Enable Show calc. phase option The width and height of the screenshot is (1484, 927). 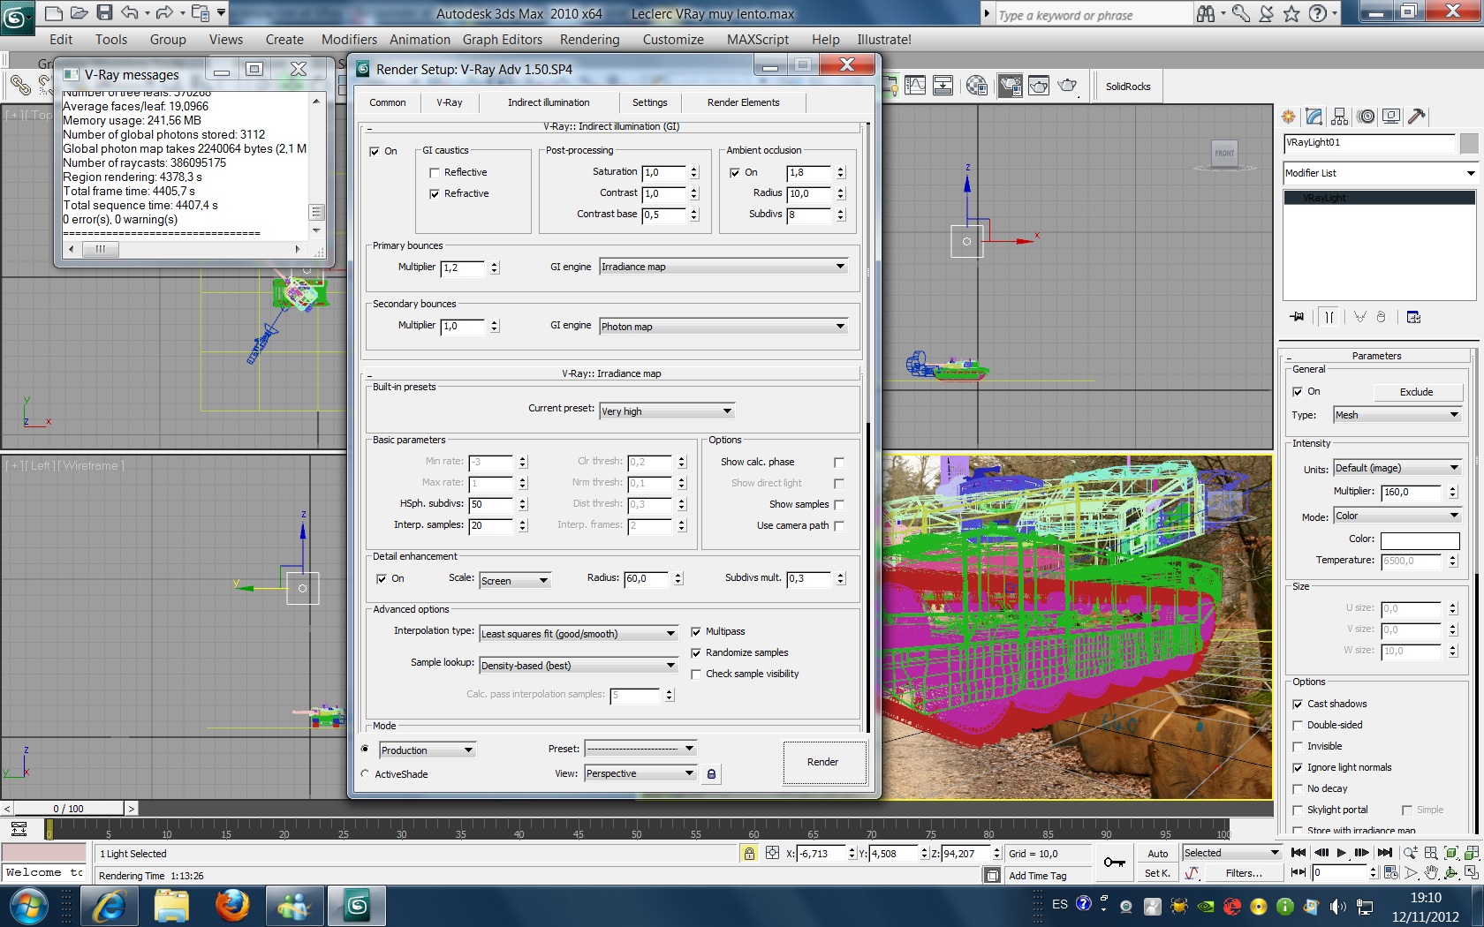[x=839, y=463]
